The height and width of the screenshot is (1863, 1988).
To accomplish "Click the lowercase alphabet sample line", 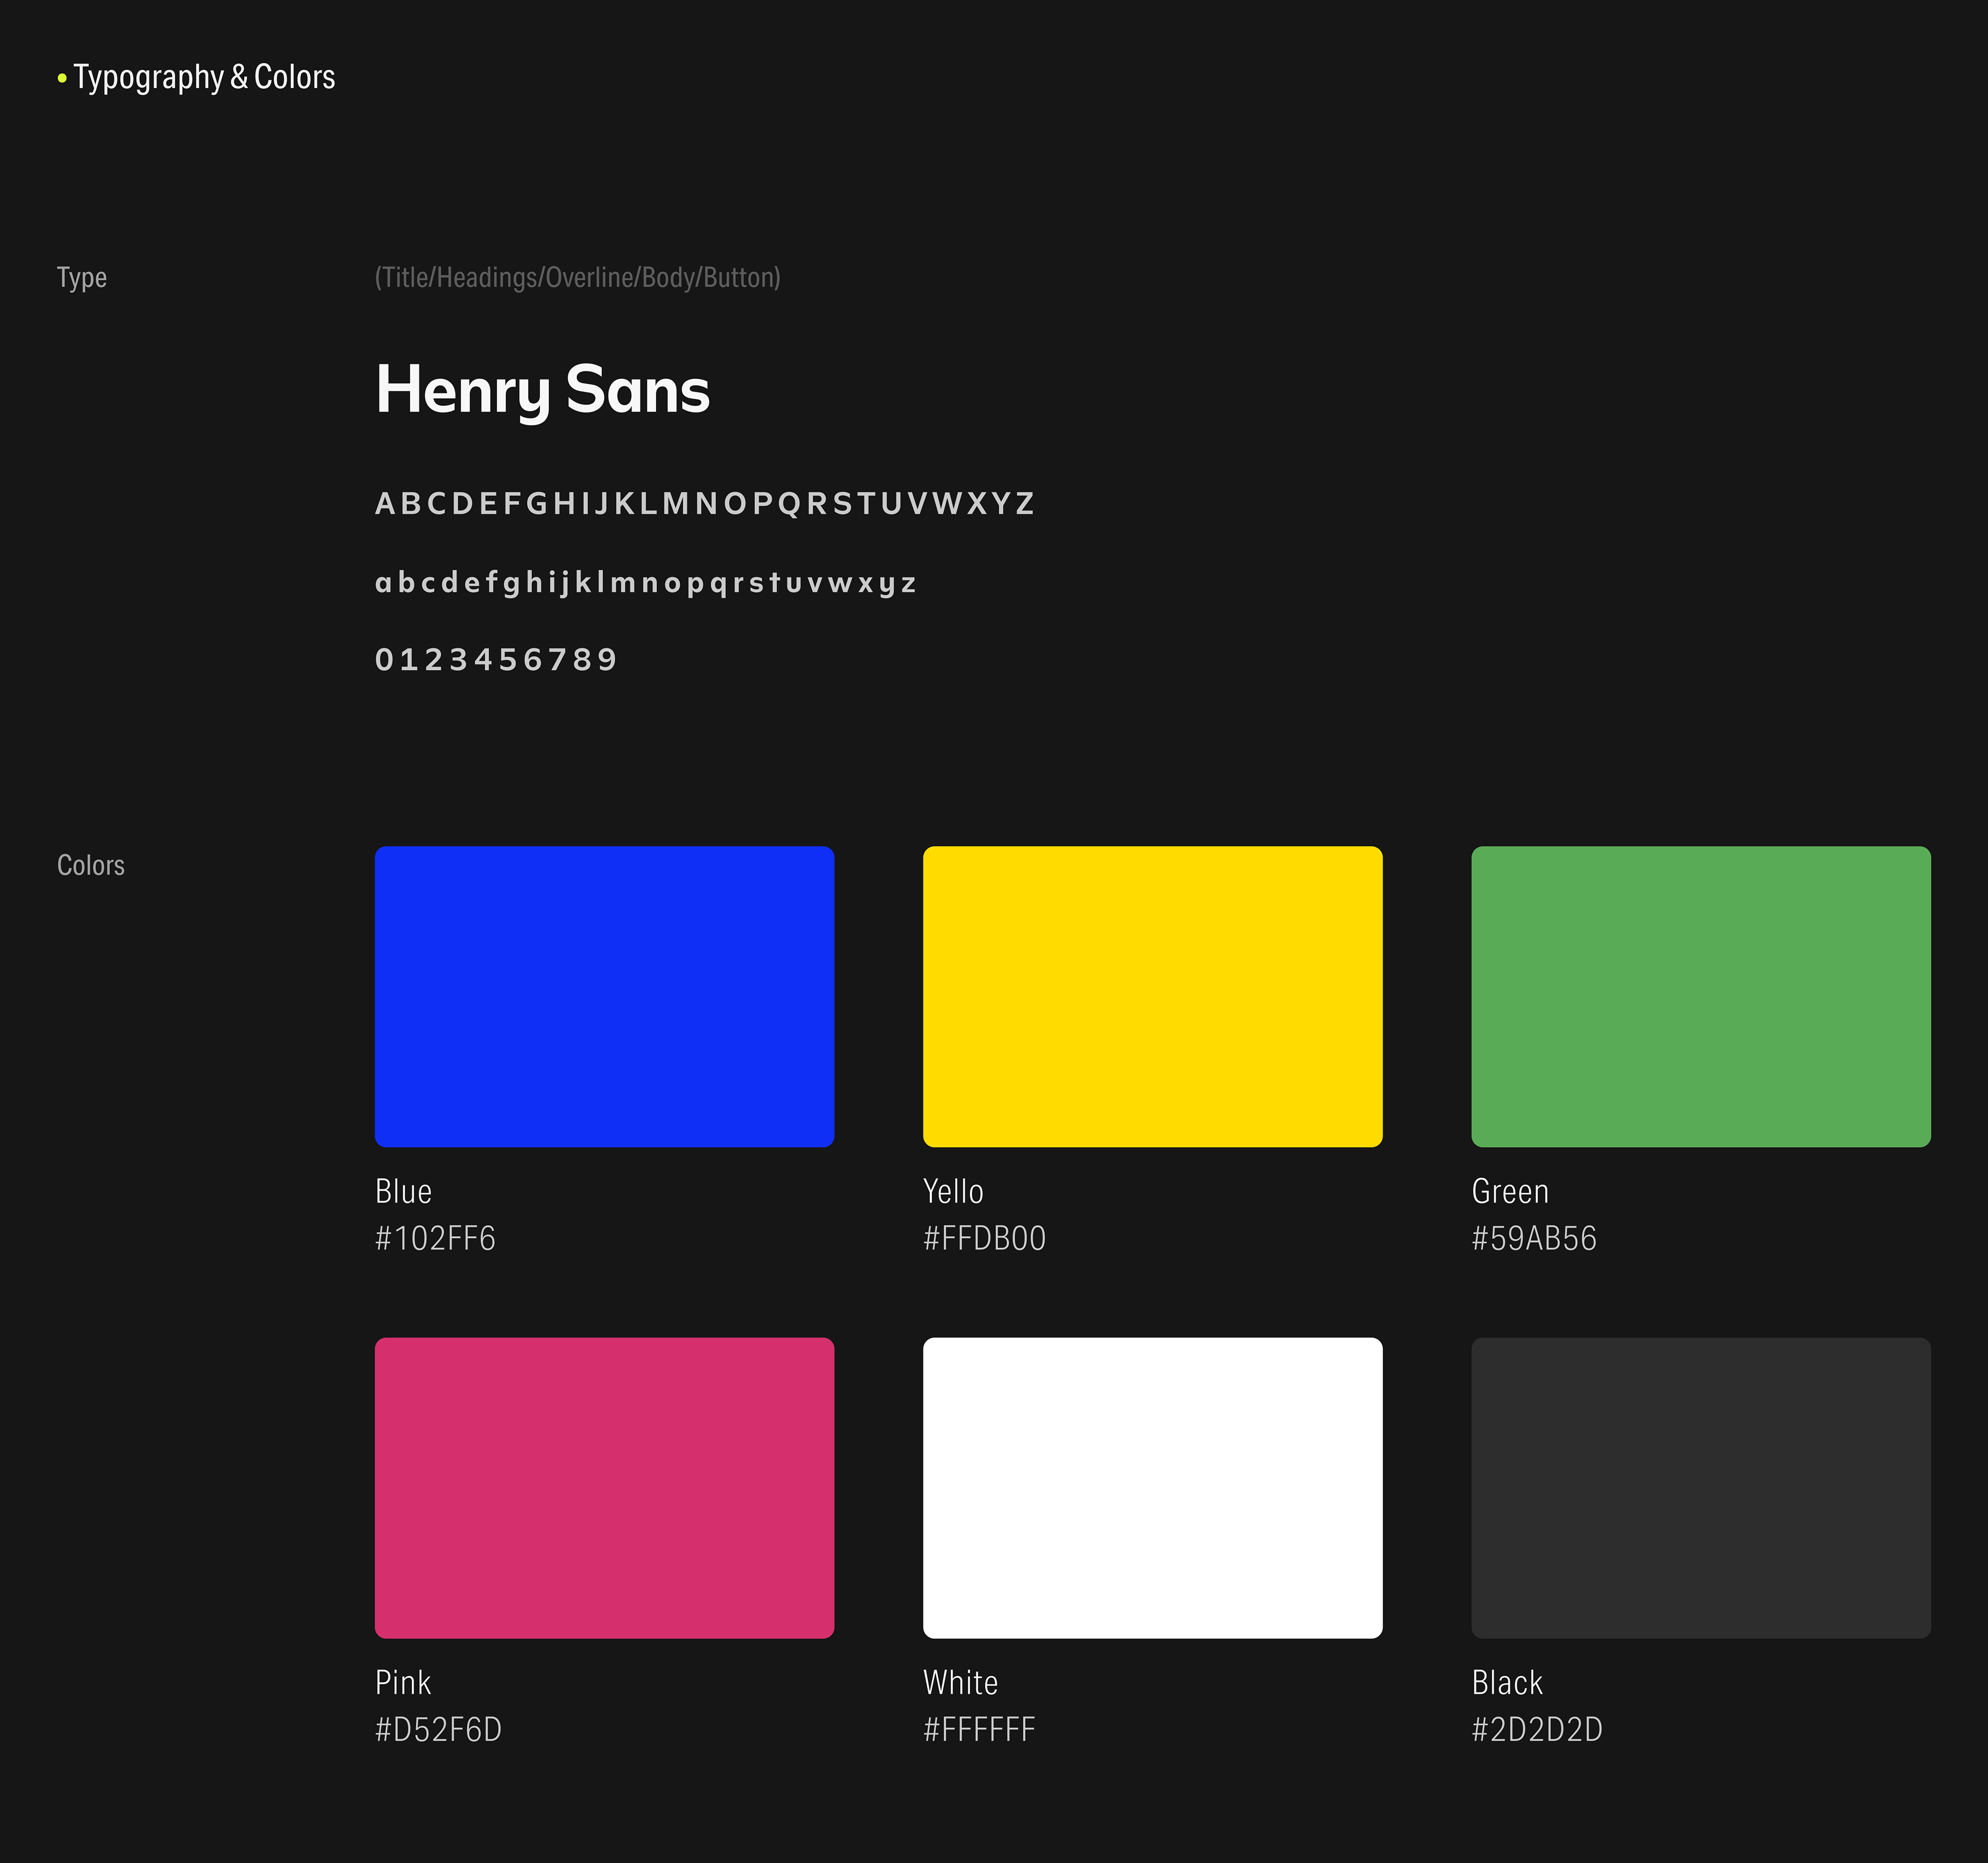I will pyautogui.click(x=645, y=582).
